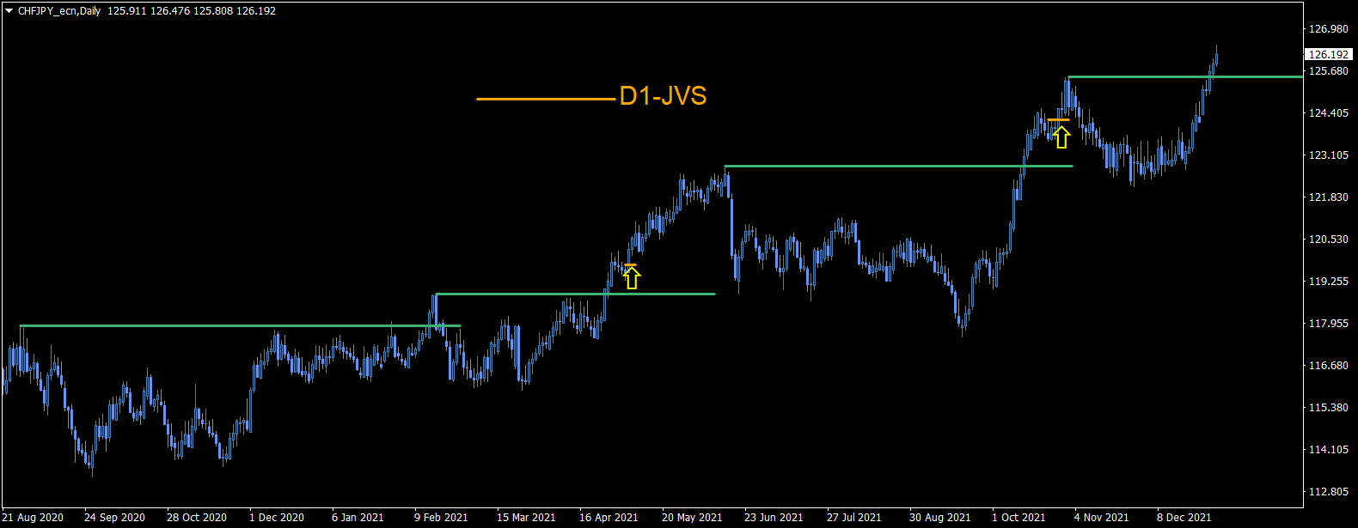Screen dimensions: 1358x528
Task: Click the yellow up-arrow near November 2021
Action: 1061,137
